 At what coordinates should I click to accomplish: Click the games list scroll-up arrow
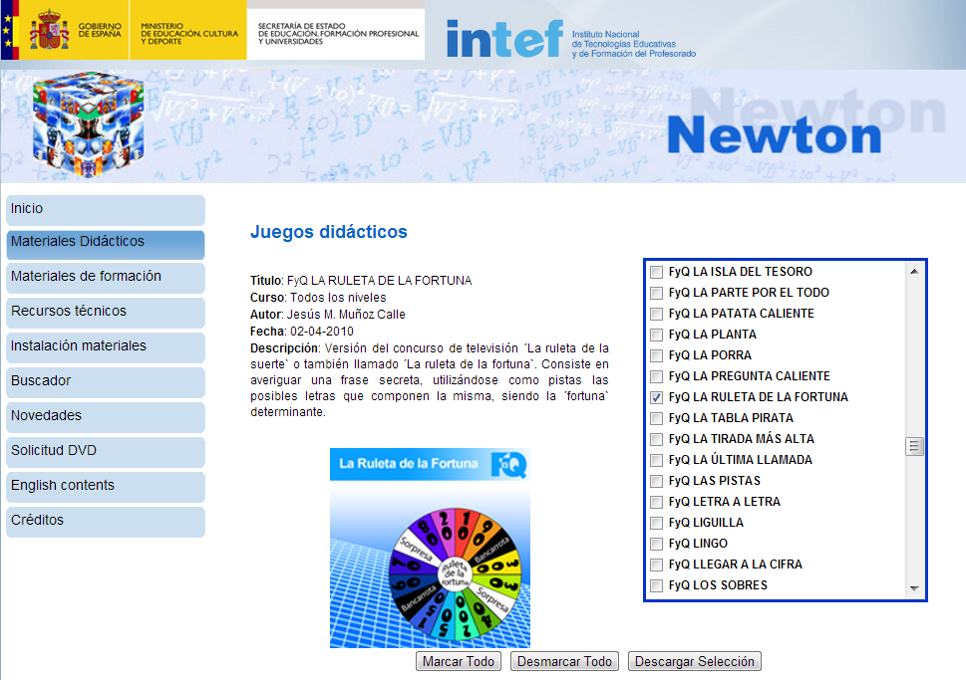click(914, 272)
